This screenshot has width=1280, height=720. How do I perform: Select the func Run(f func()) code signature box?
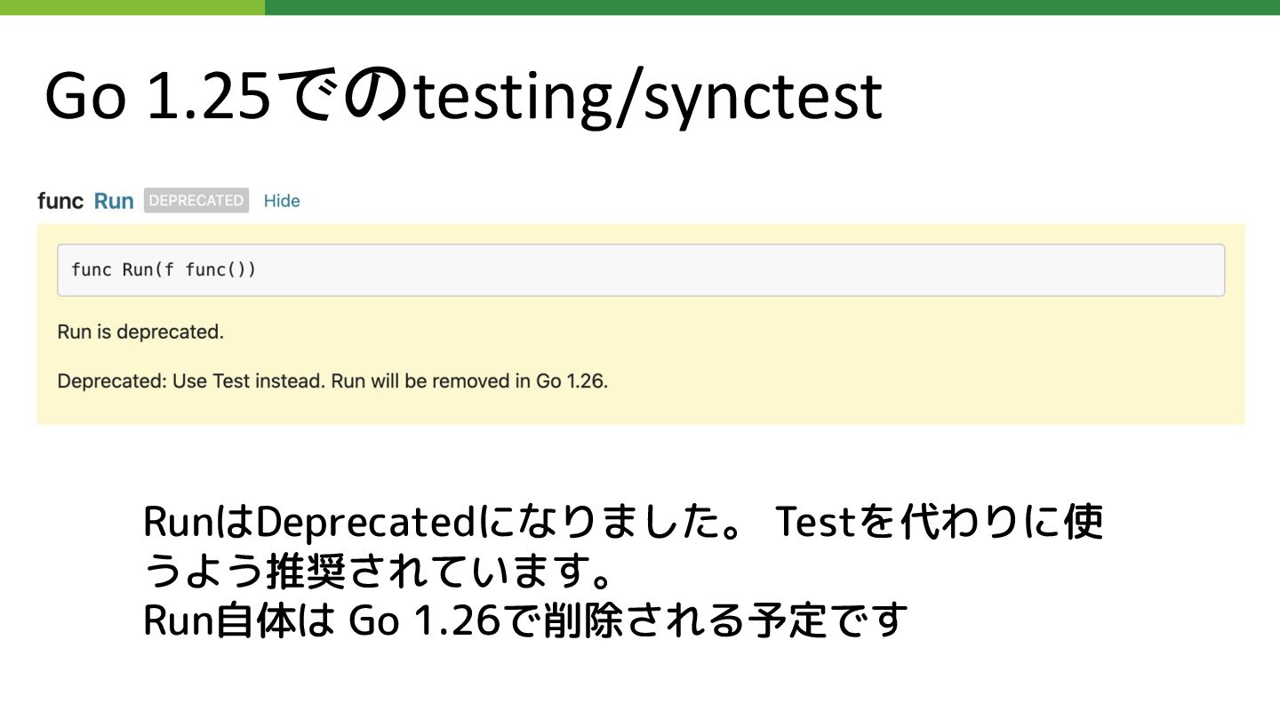[x=641, y=270]
